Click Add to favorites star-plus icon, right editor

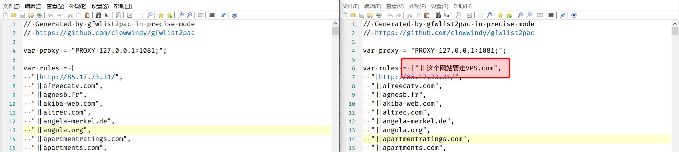(509, 15)
